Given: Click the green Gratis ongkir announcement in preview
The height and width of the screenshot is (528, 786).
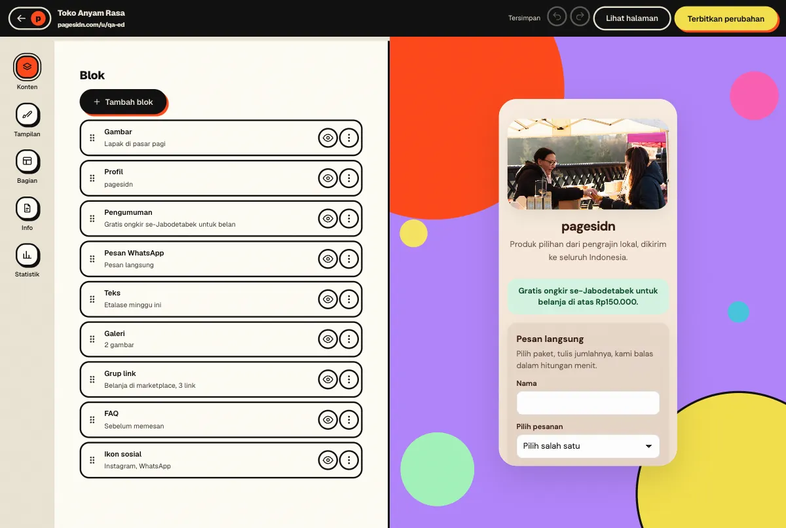Looking at the screenshot, I should click(x=588, y=296).
